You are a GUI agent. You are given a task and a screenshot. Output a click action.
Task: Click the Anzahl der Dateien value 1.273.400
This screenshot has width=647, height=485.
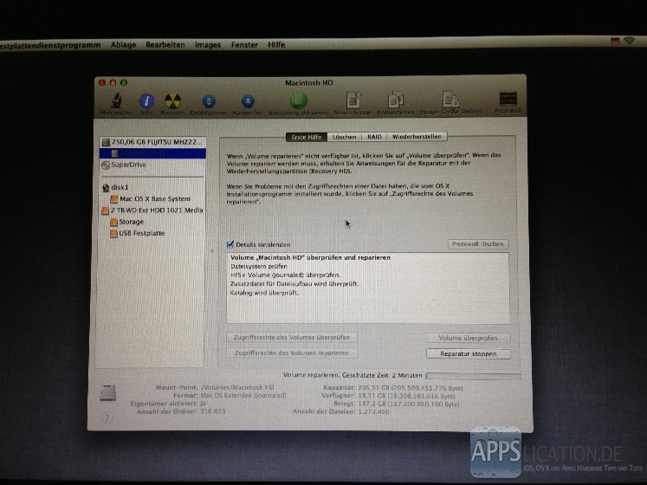coord(373,411)
